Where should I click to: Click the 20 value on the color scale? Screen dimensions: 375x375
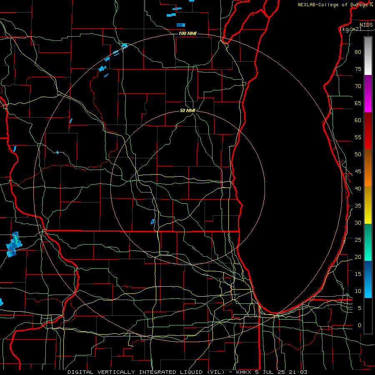point(358,257)
